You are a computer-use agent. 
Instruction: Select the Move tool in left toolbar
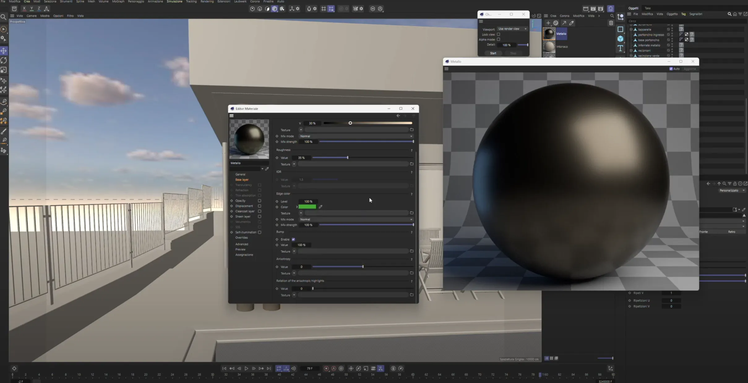pyautogui.click(x=4, y=51)
